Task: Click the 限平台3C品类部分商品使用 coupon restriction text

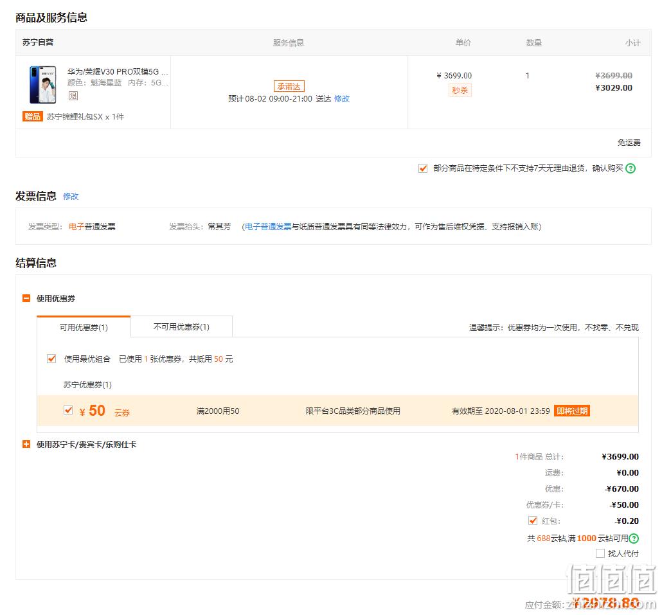Action: [x=353, y=411]
